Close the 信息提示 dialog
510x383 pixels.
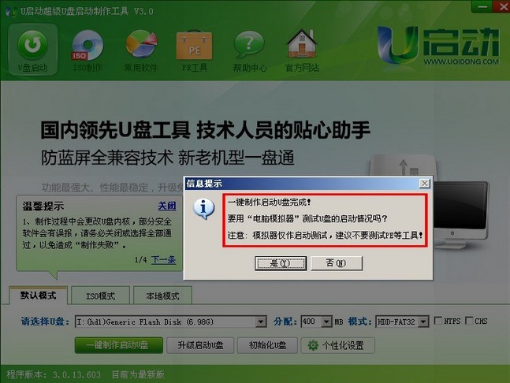pos(424,184)
